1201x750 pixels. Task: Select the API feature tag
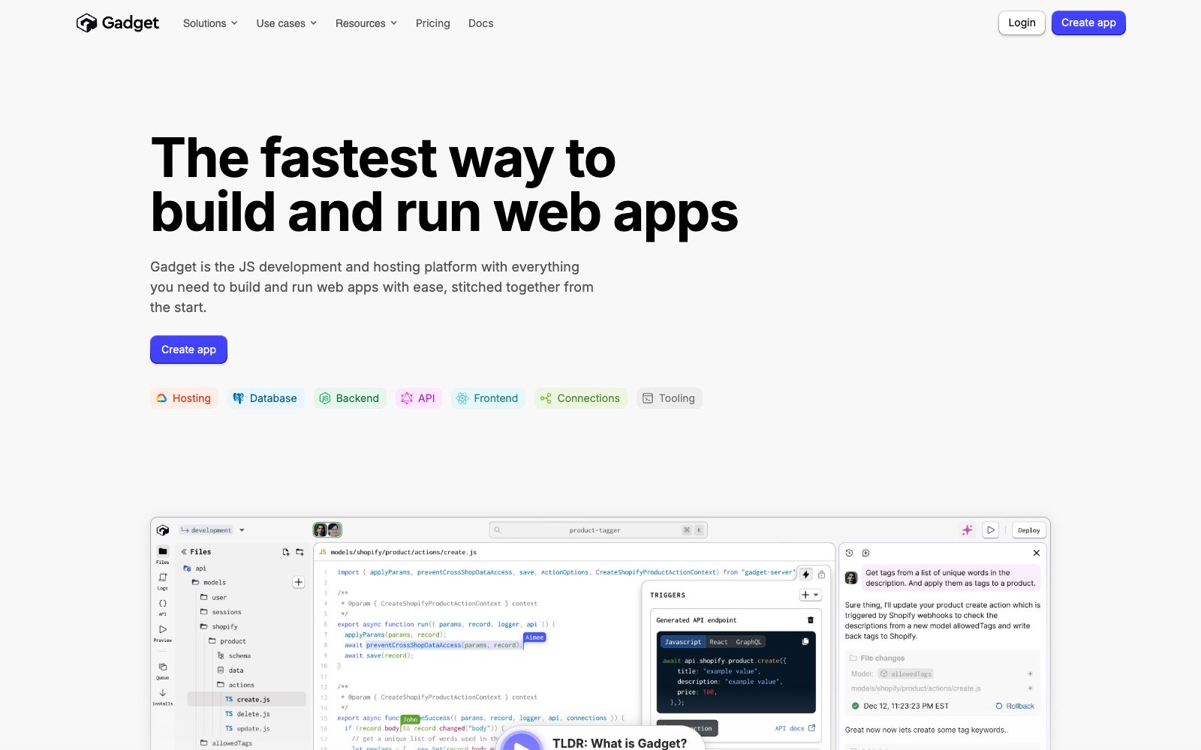click(418, 398)
